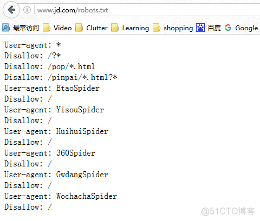
Task: Open the shopping bookmarks folder label
Action: [178, 28]
